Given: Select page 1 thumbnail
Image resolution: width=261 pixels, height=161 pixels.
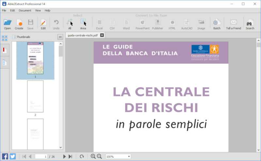Looking at the screenshot, I should click(35, 58).
